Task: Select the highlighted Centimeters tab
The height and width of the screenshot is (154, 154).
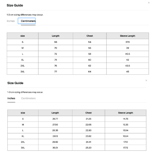Action: tap(27, 21)
